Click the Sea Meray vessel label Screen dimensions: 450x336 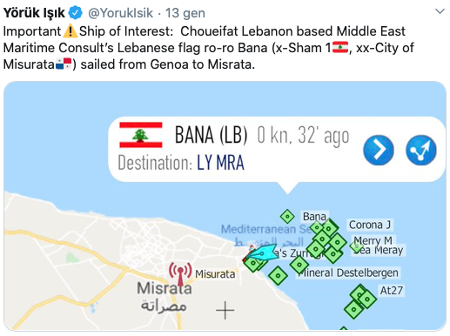[x=378, y=250]
